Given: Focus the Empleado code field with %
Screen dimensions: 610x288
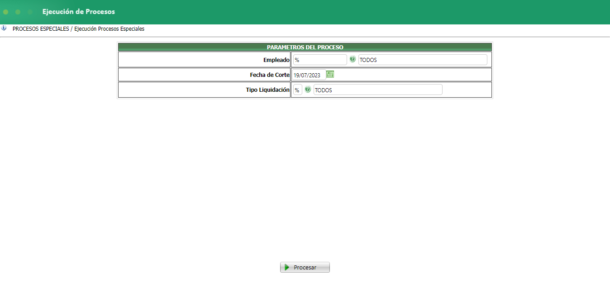Looking at the screenshot, I should tap(320, 60).
